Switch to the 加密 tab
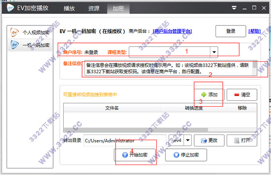Image resolution: width=271 pixels, height=175 pixels. (118, 8)
